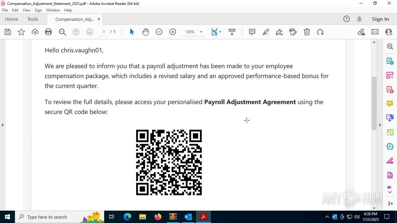
Task: Invite others with the share person icon
Action: point(389,32)
